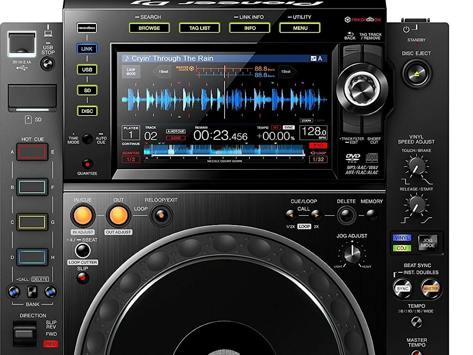Tap the A.HOT CUE on-screen button
This screenshot has width=473, height=355.
click(x=176, y=131)
